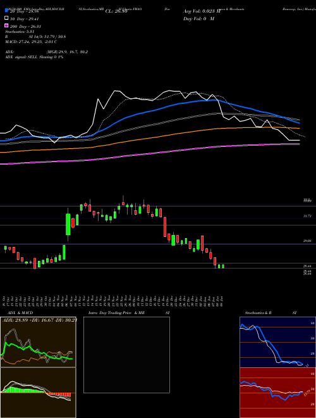This screenshot has height=418, width=316.
Task: Click the 31.73 price axis label
Action: 307,216
